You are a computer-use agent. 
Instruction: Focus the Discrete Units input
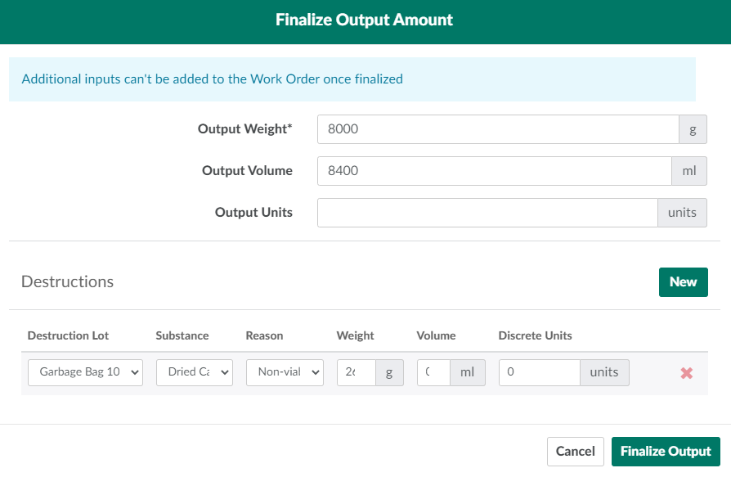[539, 372]
